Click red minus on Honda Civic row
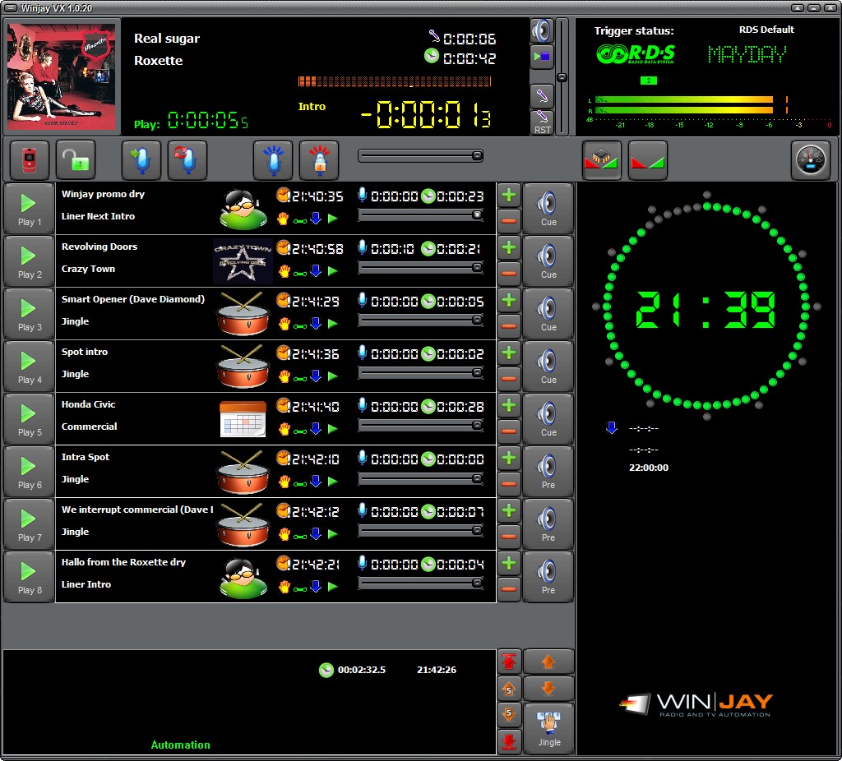 click(509, 431)
